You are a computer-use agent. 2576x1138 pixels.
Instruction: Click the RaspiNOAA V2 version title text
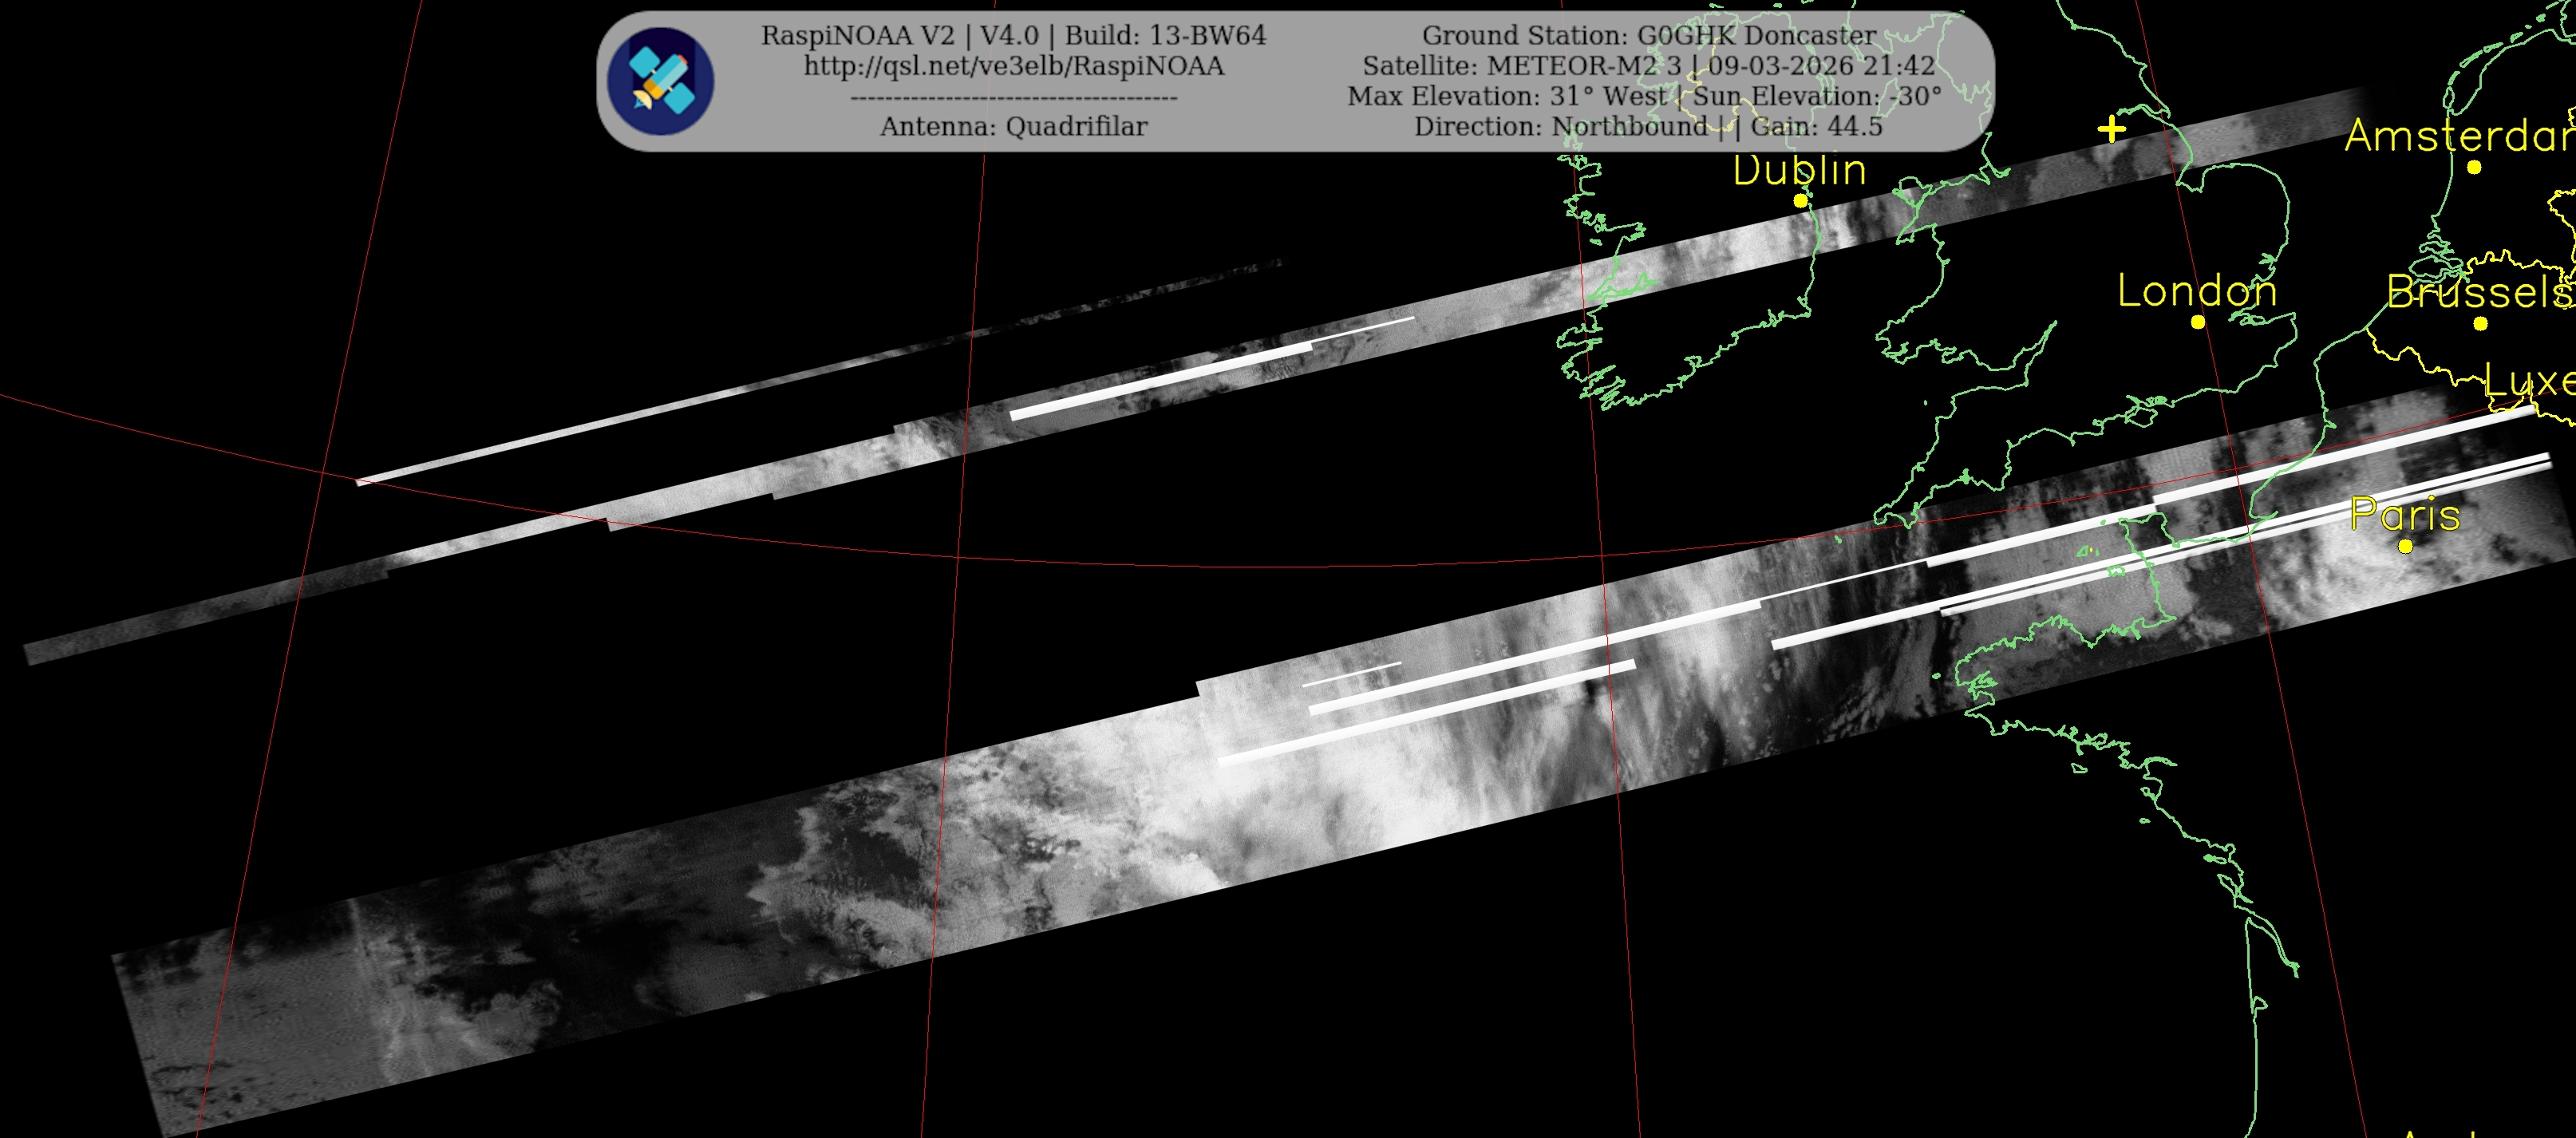click(1013, 36)
